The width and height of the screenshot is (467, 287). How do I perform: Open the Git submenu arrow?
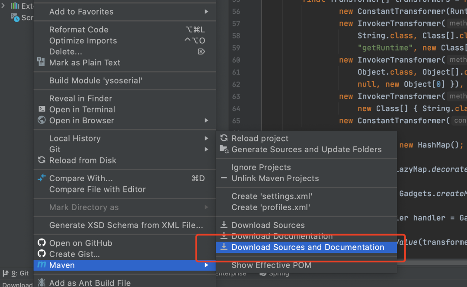click(x=206, y=149)
